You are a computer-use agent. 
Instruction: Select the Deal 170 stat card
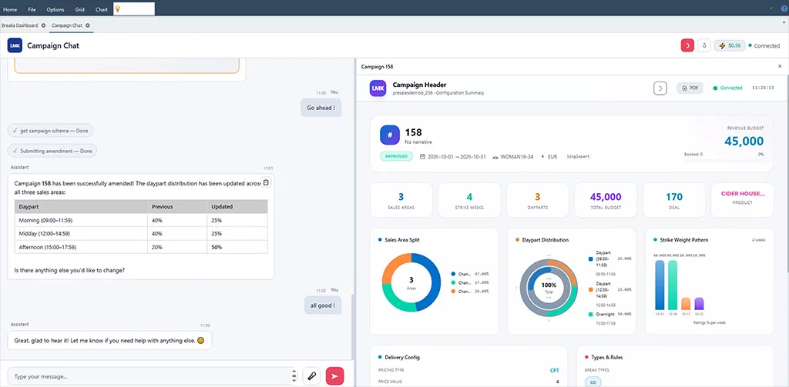[674, 200]
